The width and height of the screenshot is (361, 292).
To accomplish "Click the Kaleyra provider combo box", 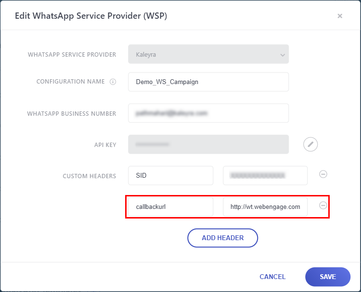I will click(x=208, y=54).
